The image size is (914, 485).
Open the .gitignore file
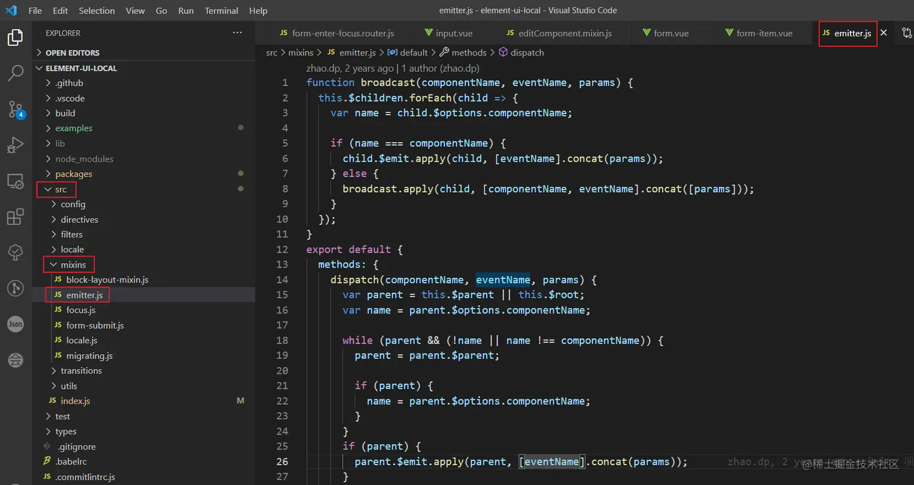tap(144, 446)
